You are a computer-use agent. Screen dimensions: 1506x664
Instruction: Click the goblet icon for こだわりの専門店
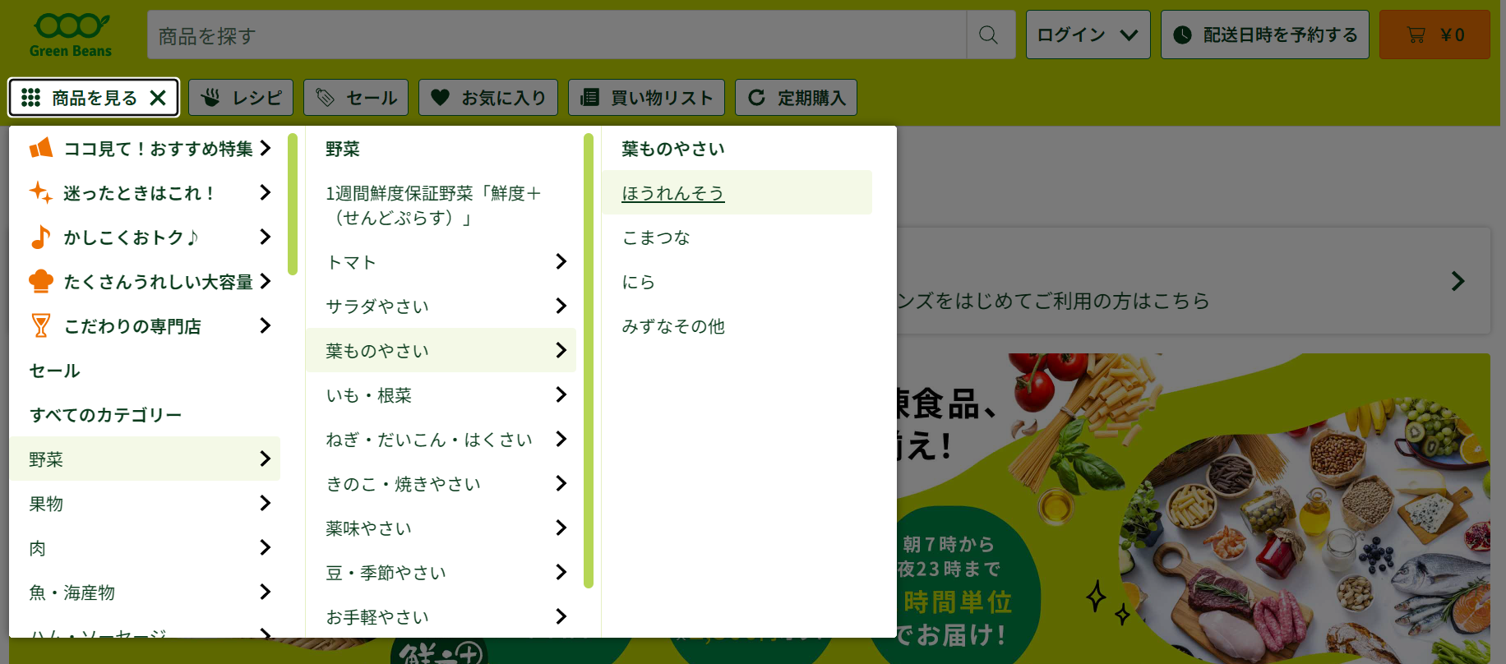[x=41, y=325]
